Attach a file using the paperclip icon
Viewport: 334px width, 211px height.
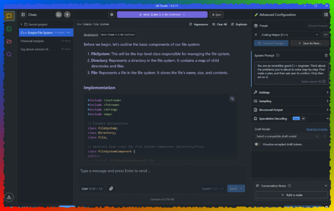pyautogui.click(x=111, y=188)
